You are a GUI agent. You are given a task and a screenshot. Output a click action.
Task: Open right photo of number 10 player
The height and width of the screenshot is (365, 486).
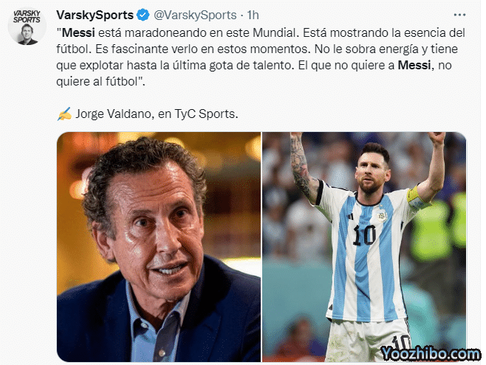pyautogui.click(x=364, y=247)
